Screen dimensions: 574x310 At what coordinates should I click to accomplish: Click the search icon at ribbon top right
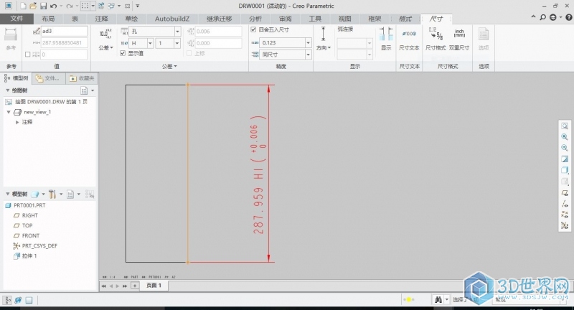click(543, 17)
